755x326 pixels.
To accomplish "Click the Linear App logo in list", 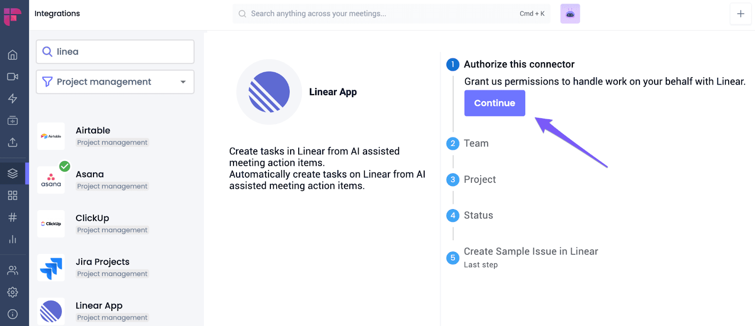I will pyautogui.click(x=51, y=311).
